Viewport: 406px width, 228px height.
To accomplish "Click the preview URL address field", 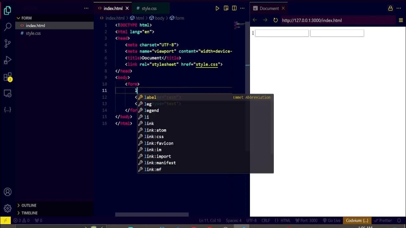I will [338, 20].
